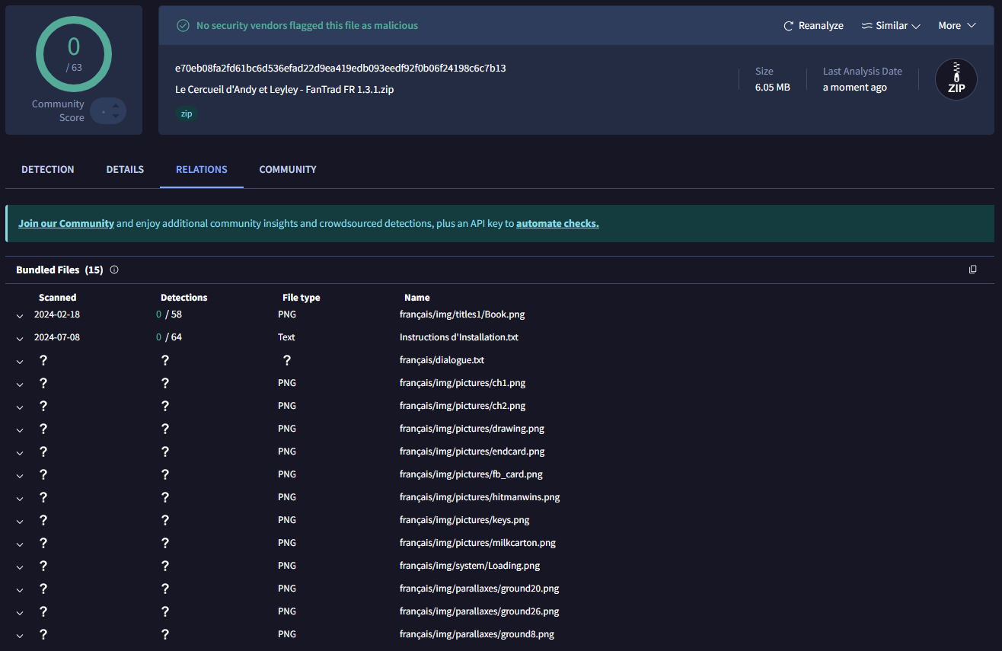This screenshot has width=1002, height=651.
Task: Expand the fb_card.png row chevron
Action: [x=21, y=475]
